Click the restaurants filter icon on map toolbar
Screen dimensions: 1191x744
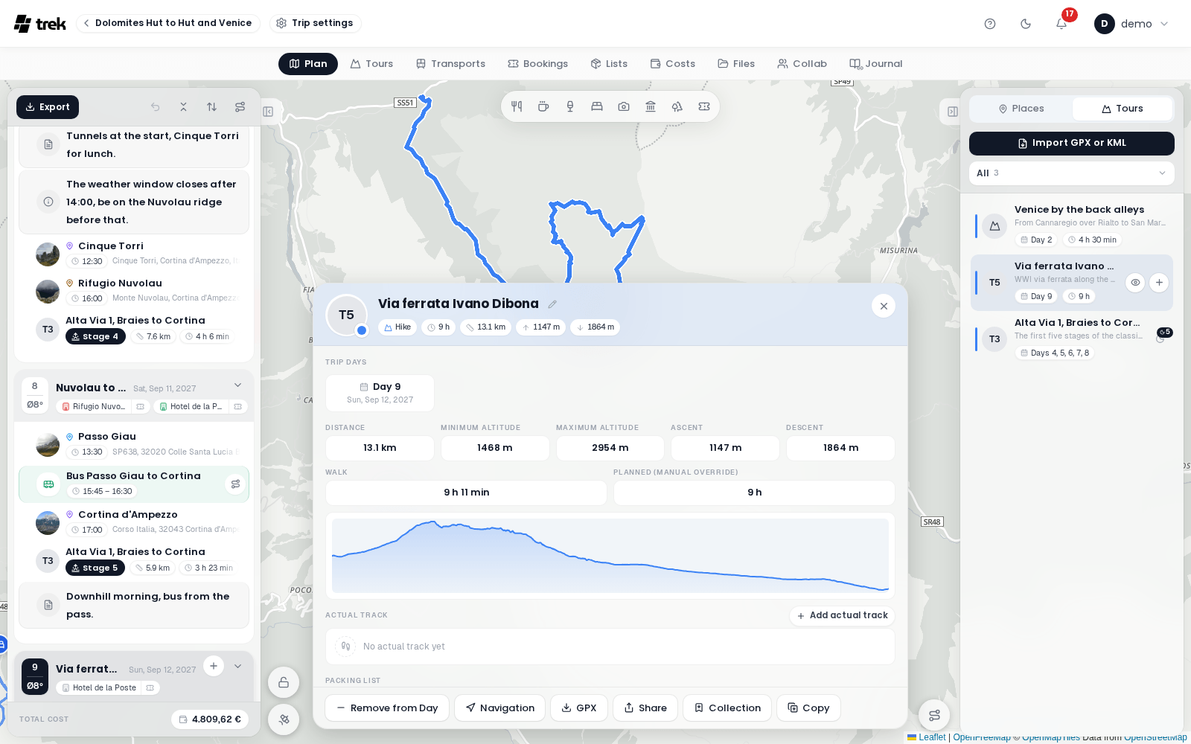coord(517,106)
